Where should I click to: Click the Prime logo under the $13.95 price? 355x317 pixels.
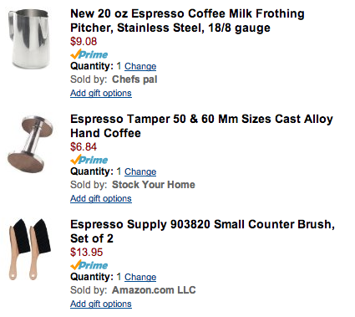(89, 265)
